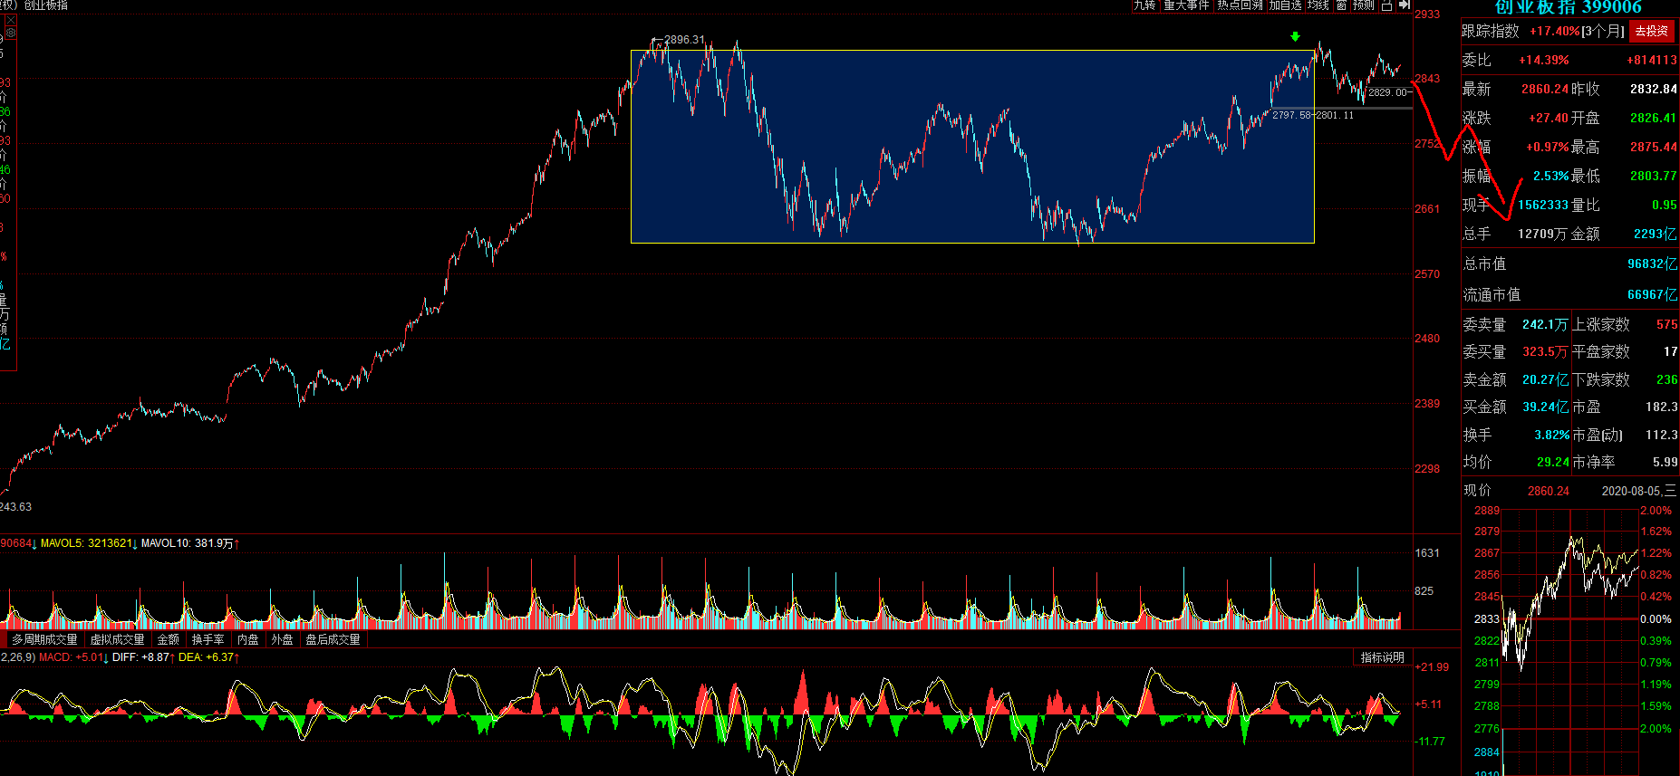1680x776 pixels.
Task: Click the red 去投资 button
Action: click(x=1651, y=31)
